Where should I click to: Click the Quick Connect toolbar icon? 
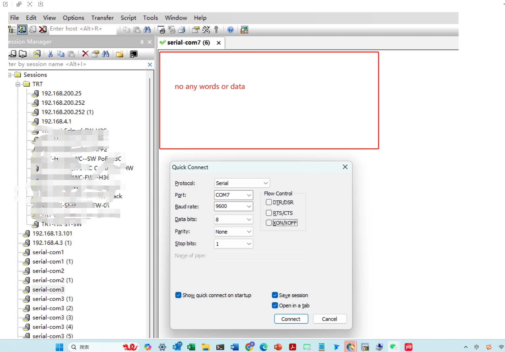coord(22,30)
